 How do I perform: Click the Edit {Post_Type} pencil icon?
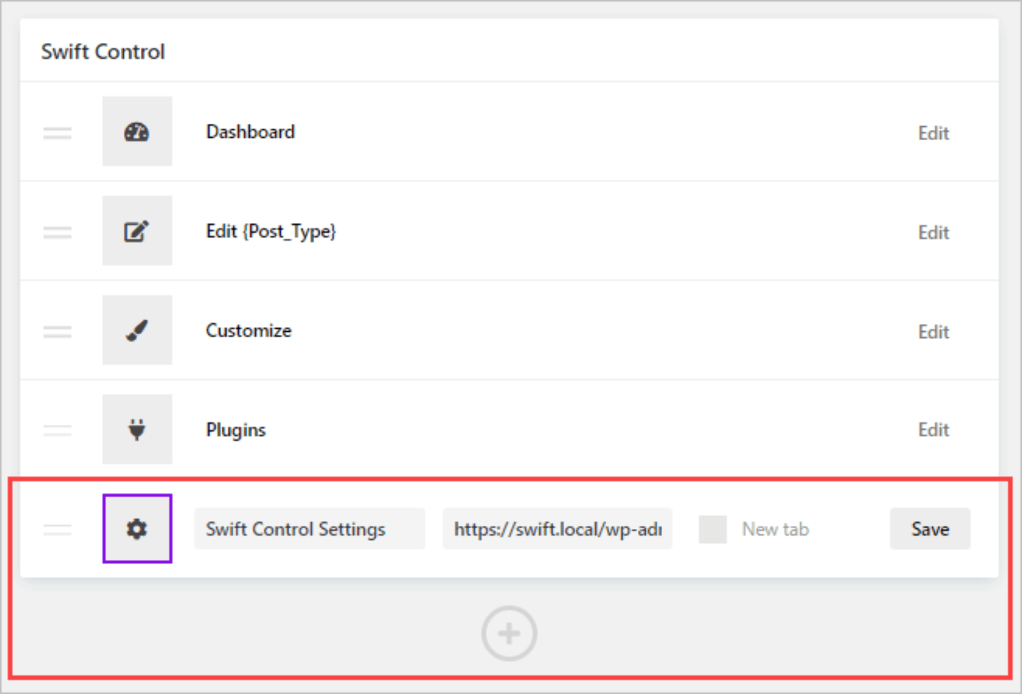point(137,231)
